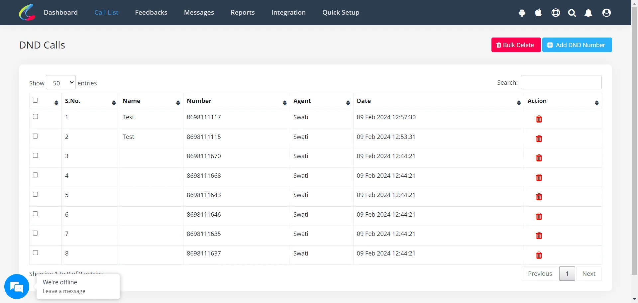Open the support lifebuoy icon
Image resolution: width=638 pixels, height=303 pixels.
[556, 13]
